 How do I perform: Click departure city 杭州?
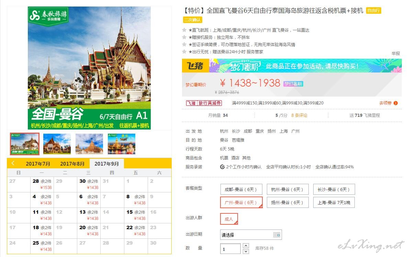[x=224, y=131]
